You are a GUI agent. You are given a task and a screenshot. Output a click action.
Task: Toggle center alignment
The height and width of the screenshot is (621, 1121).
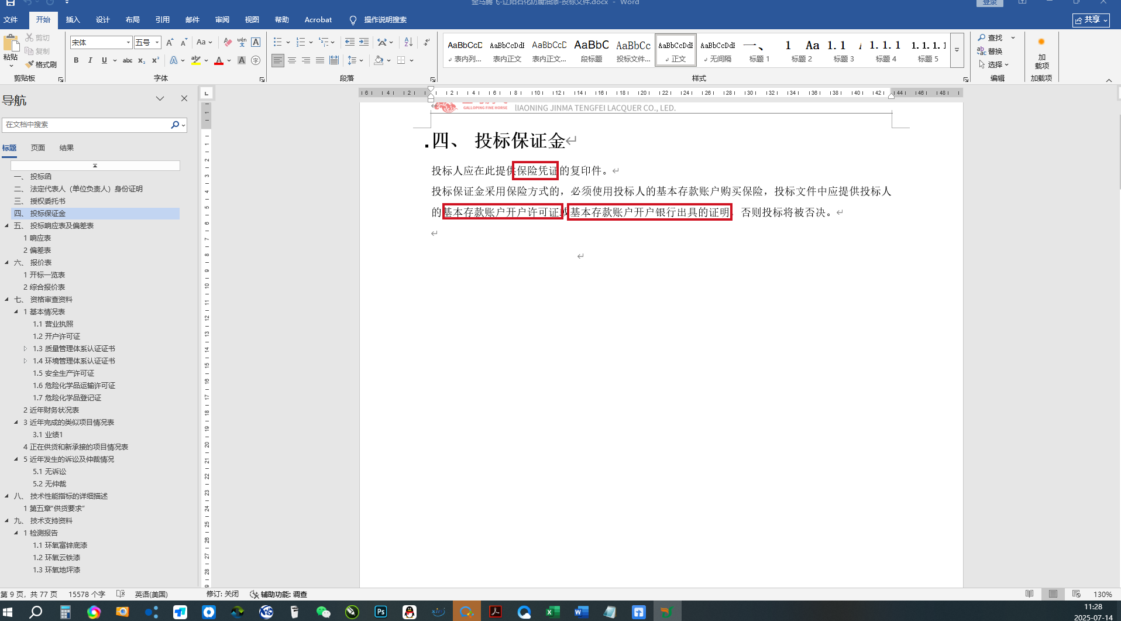point(292,60)
